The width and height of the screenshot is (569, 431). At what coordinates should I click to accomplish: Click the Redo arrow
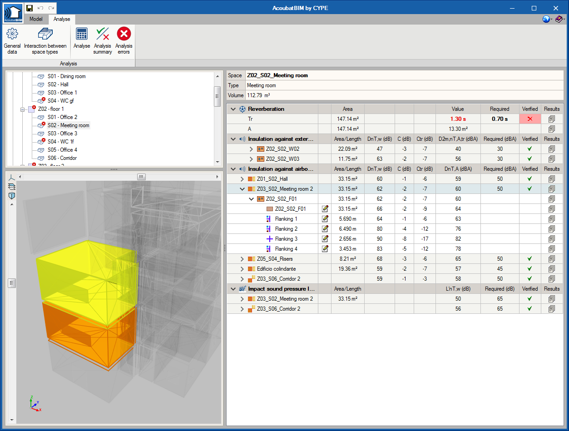(x=51, y=8)
